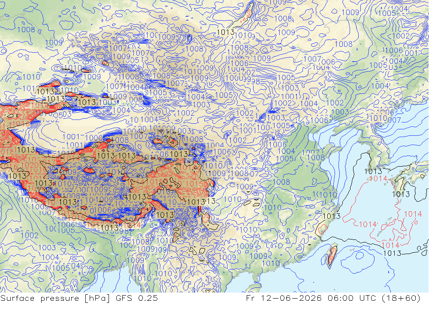Click the blue 1002 label over northern India
The height and width of the screenshot is (314, 429).
click(x=30, y=235)
